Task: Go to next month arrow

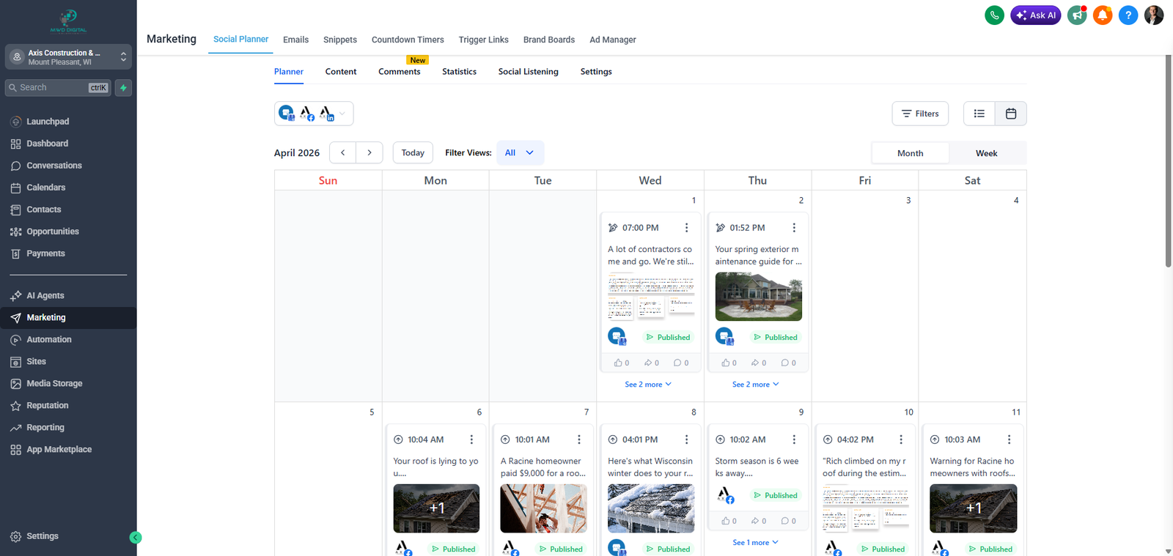Action: pos(369,152)
